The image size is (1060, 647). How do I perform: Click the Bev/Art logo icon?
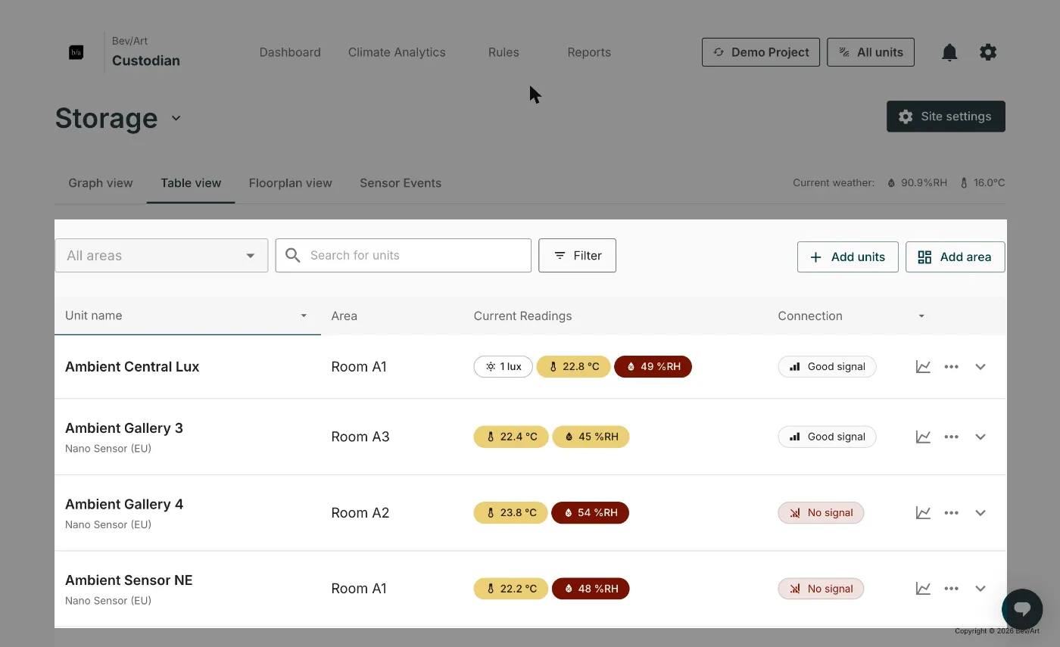76,52
